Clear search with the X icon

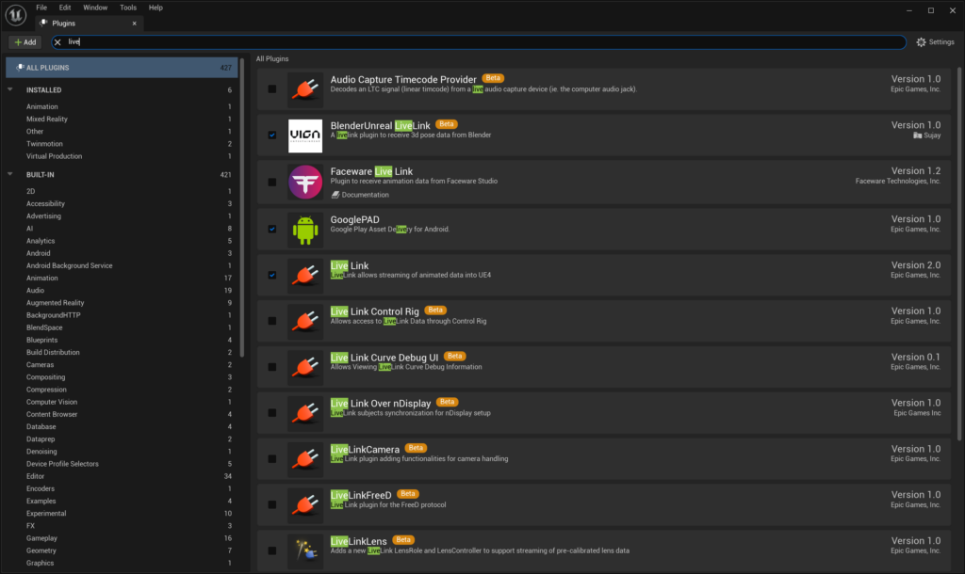[x=57, y=42]
